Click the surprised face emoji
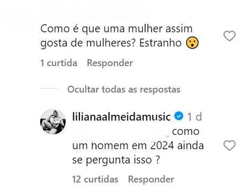 [x=192, y=43]
